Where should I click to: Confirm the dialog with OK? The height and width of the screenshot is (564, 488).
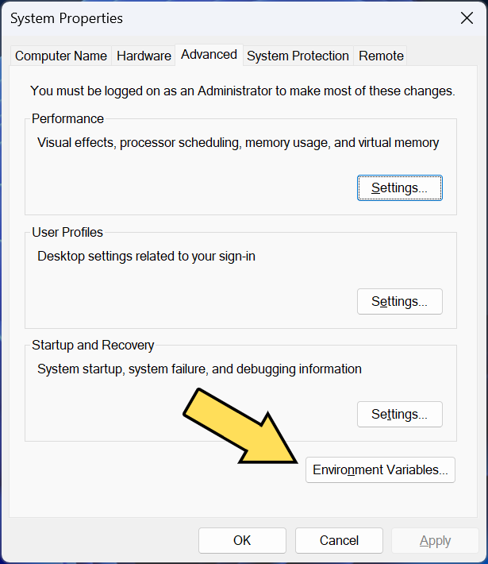[242, 540]
